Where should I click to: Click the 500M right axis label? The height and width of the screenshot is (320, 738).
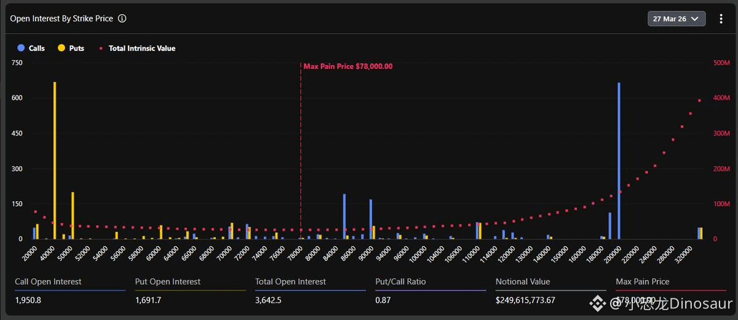click(722, 63)
